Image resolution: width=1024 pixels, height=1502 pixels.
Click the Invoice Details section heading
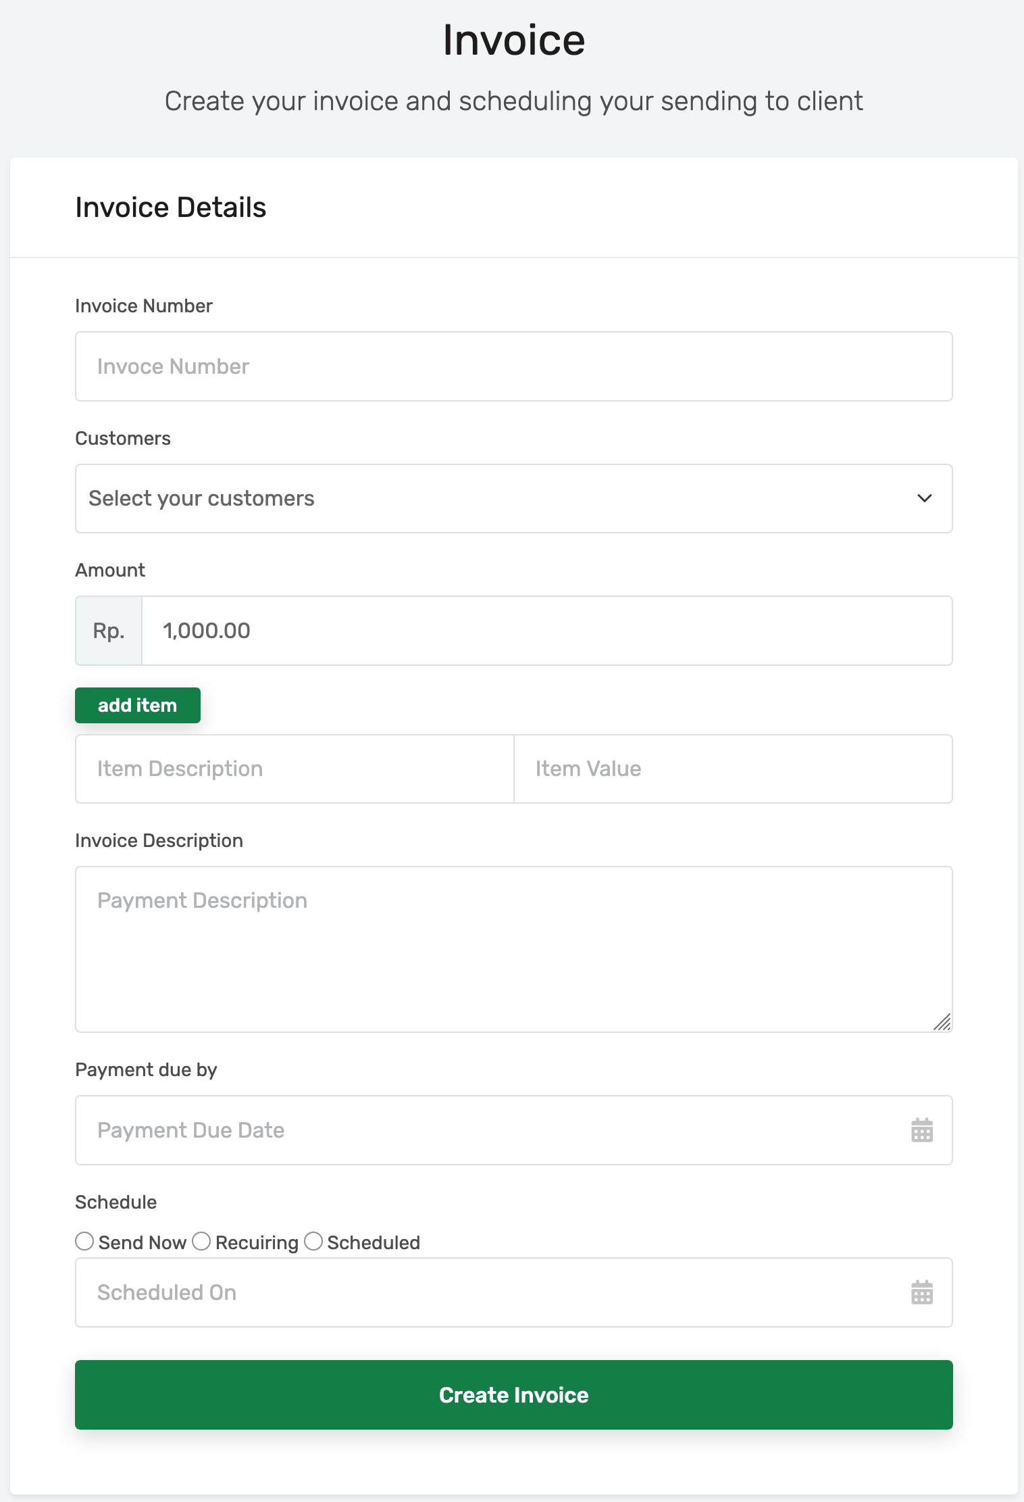pos(171,208)
